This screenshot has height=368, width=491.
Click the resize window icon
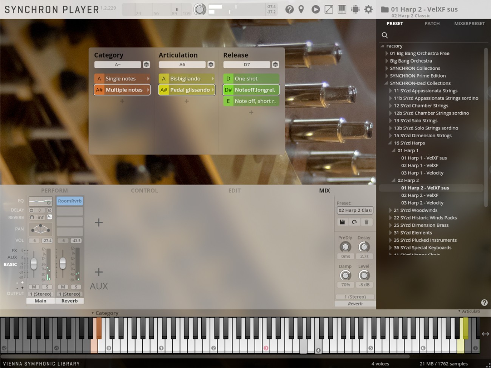[329, 9]
